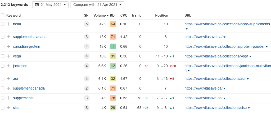Tick the checkbox for the sisu row
The height and width of the screenshot is (113, 271).
coord(3,108)
